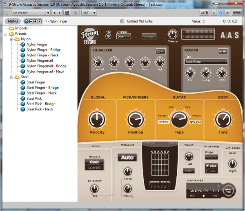
Task: Click the Strumming Speed knob
Action: click(x=127, y=171)
